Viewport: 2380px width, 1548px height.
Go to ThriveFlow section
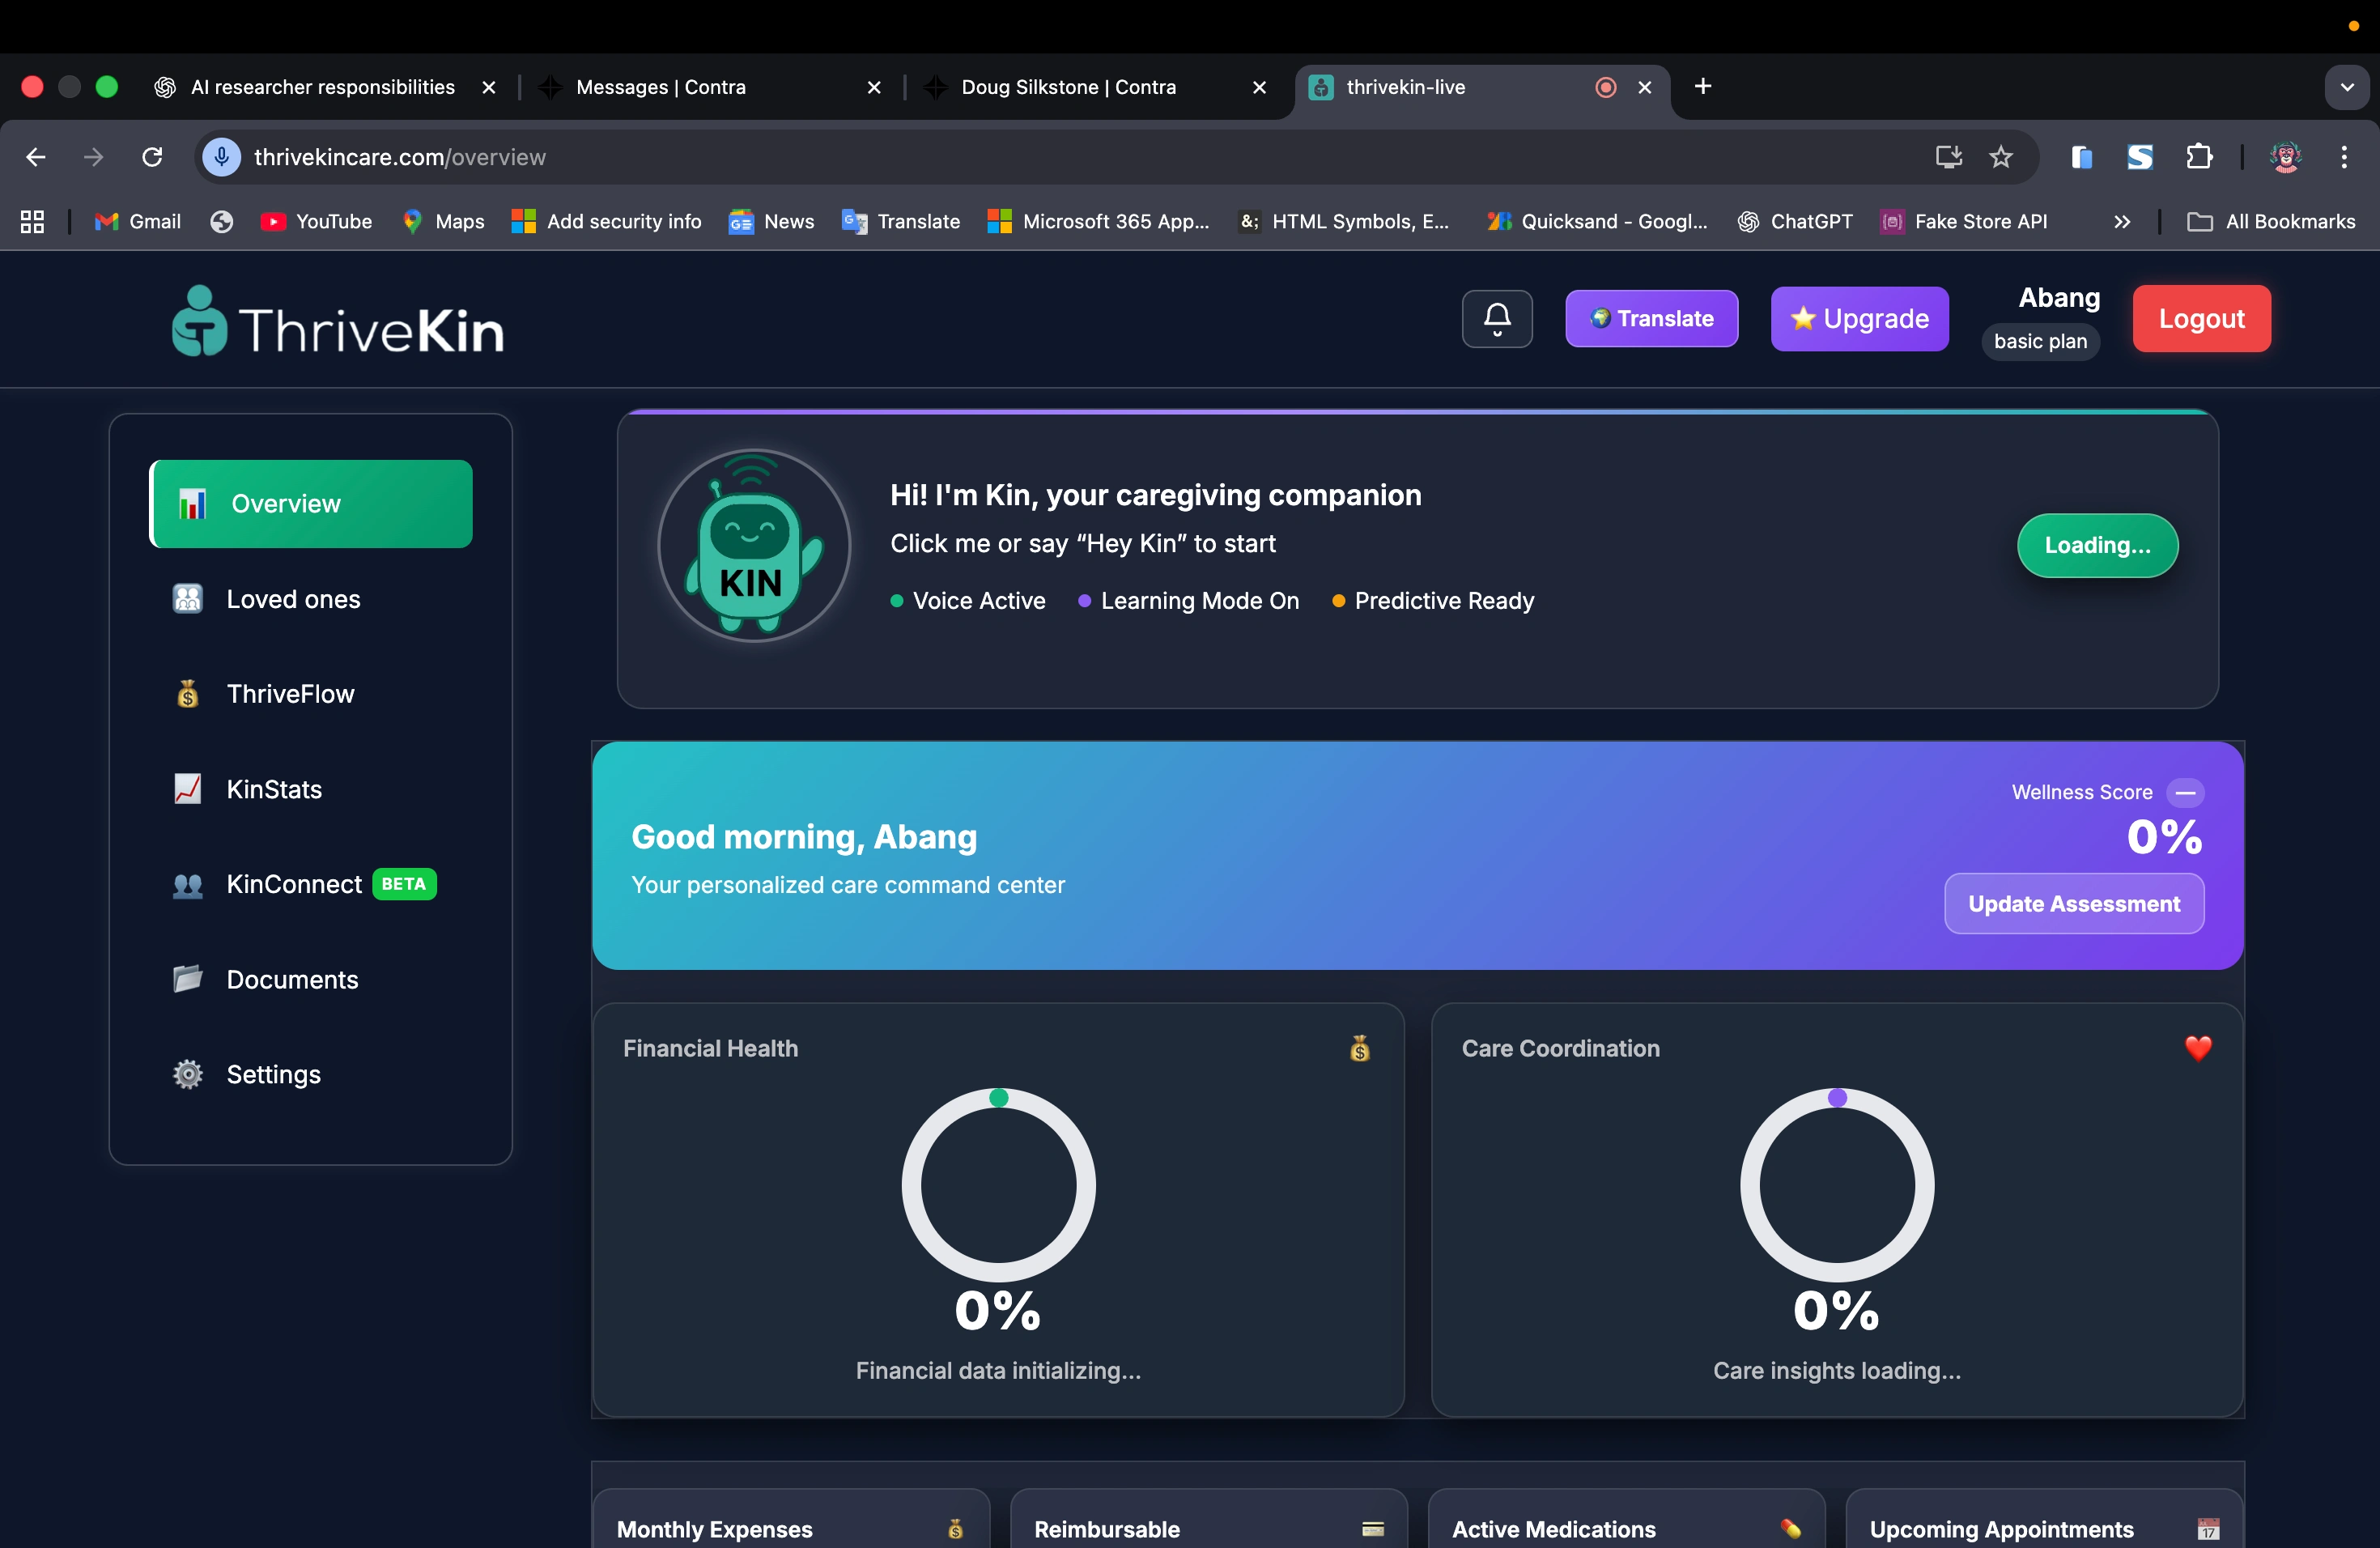pos(290,694)
